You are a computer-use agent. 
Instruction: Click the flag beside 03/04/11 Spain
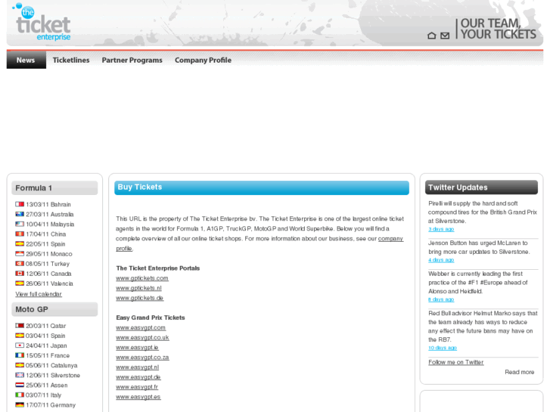pos(20,335)
